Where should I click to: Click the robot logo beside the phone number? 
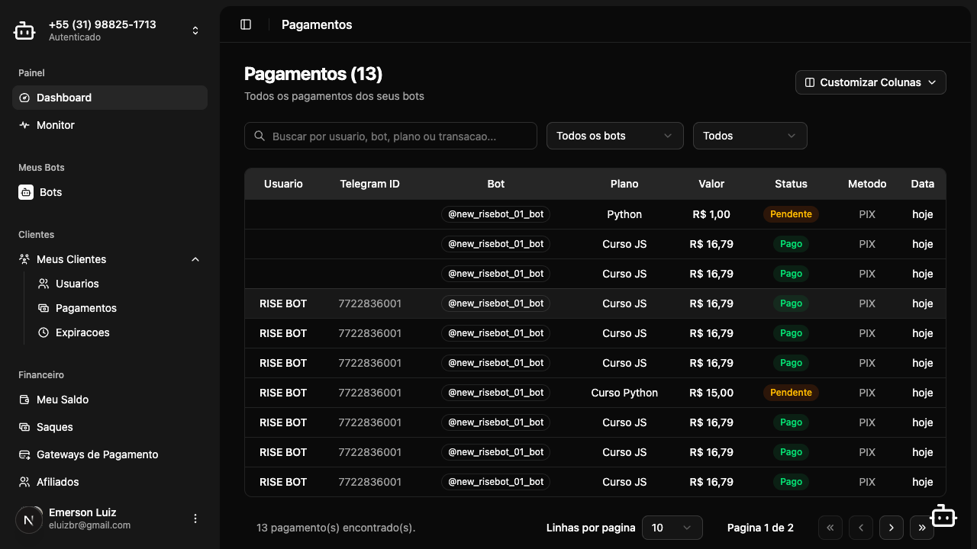pyautogui.click(x=24, y=30)
